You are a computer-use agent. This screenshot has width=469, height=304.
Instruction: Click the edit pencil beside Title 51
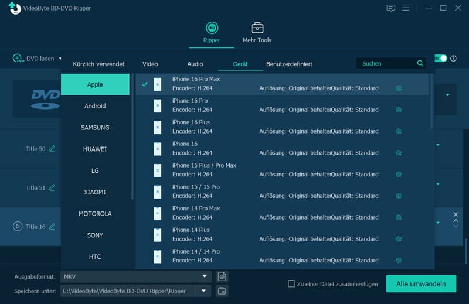[52, 188]
